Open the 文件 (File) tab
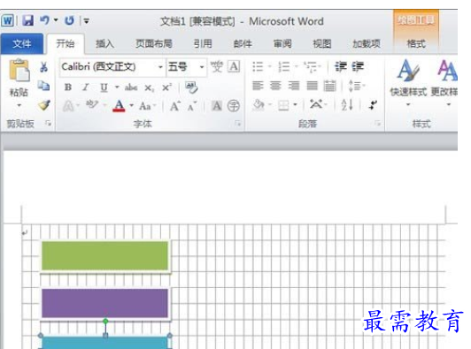 pyautogui.click(x=21, y=44)
